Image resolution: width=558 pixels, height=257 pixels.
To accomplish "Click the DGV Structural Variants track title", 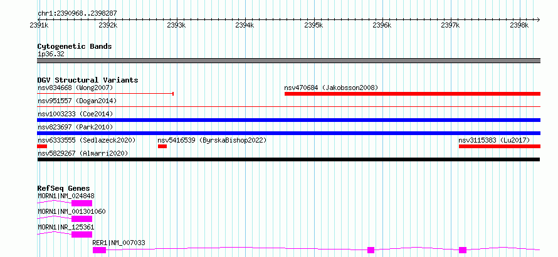I will 88,80.
